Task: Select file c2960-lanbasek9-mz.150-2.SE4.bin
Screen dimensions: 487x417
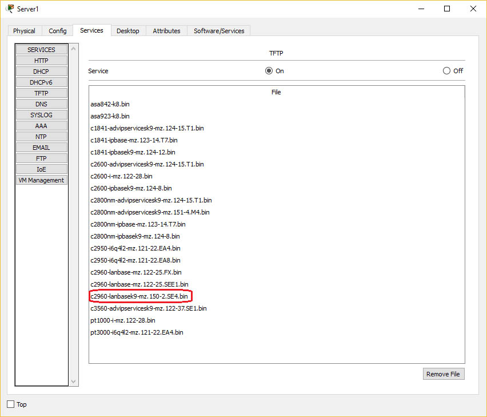Action: 139,296
